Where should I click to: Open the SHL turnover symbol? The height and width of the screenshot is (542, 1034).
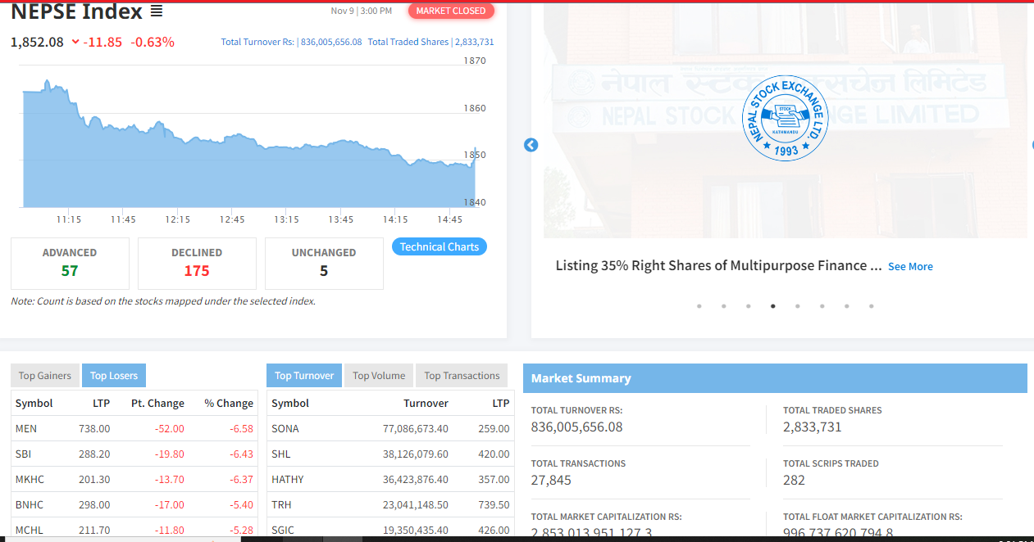point(281,454)
